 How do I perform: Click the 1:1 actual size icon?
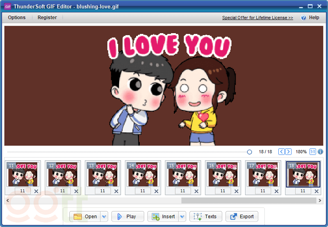[313, 152]
